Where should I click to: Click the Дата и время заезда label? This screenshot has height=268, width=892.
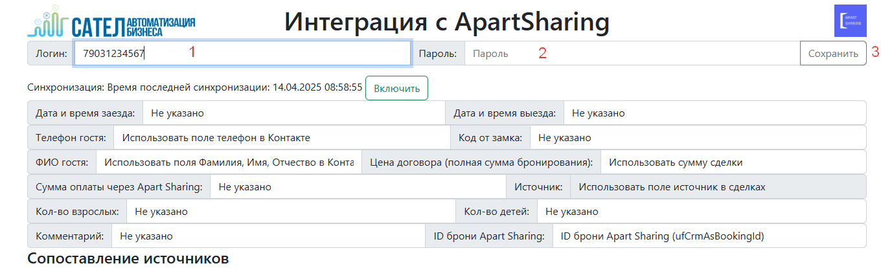point(85,113)
